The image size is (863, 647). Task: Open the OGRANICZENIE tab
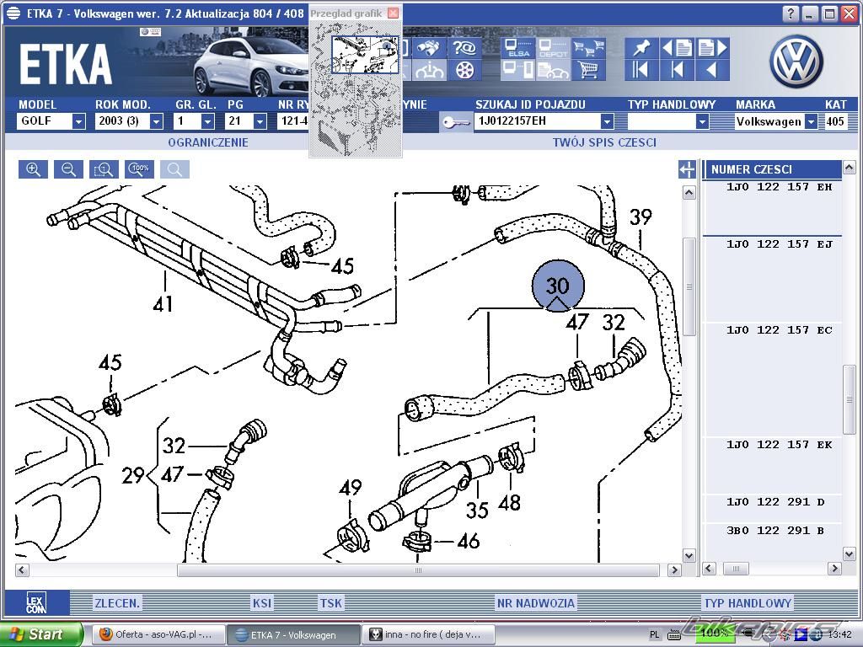point(208,142)
